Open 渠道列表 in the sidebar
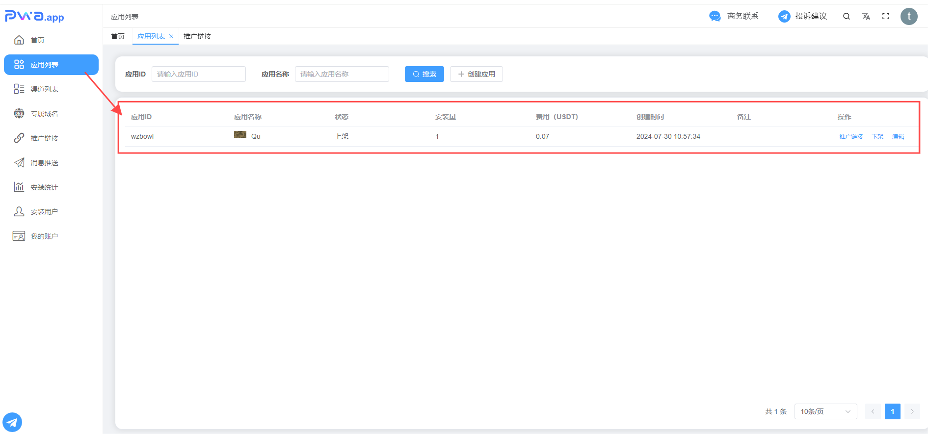This screenshot has height=434, width=928. tap(44, 89)
